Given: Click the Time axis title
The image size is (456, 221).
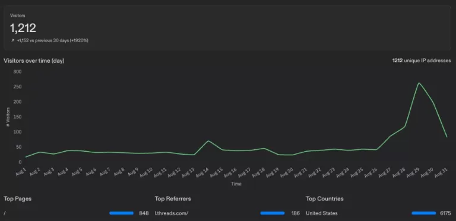Looking at the screenshot, I should [236, 184].
